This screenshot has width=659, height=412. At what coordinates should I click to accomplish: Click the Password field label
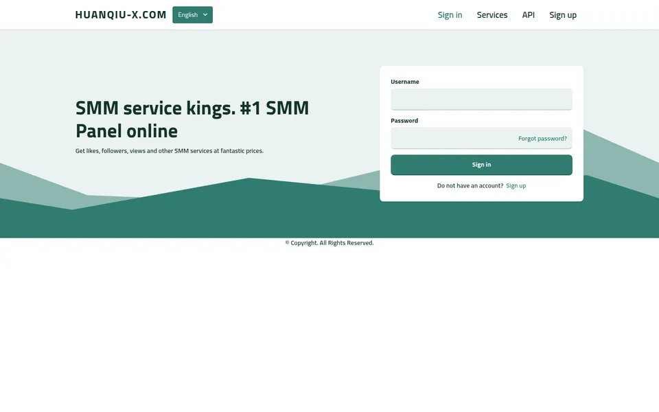pos(404,120)
